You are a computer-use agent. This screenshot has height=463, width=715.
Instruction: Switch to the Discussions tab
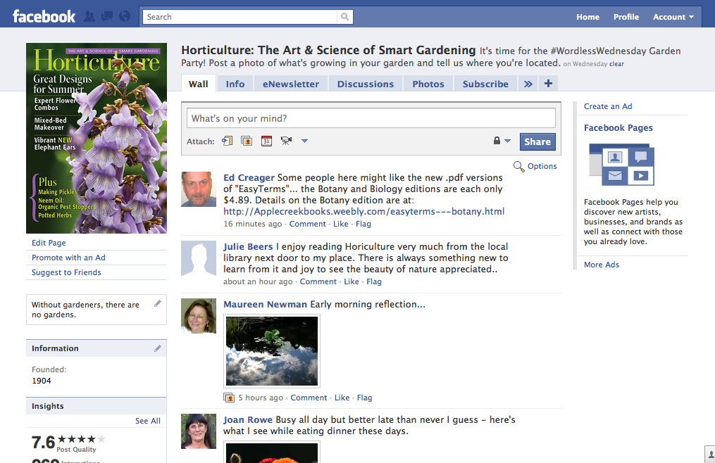pos(366,84)
